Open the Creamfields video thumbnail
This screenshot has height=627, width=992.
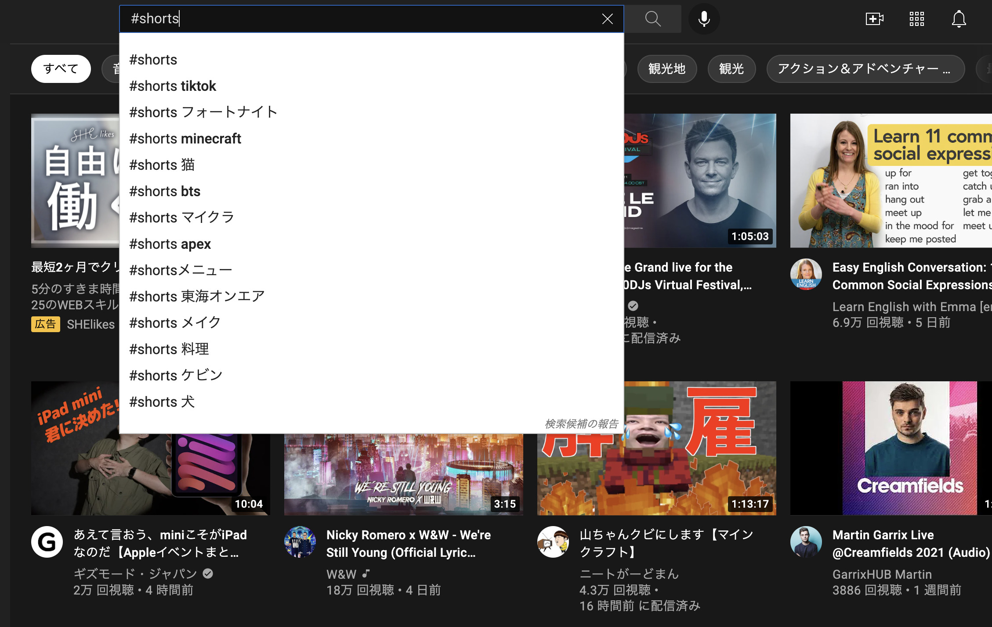click(891, 448)
